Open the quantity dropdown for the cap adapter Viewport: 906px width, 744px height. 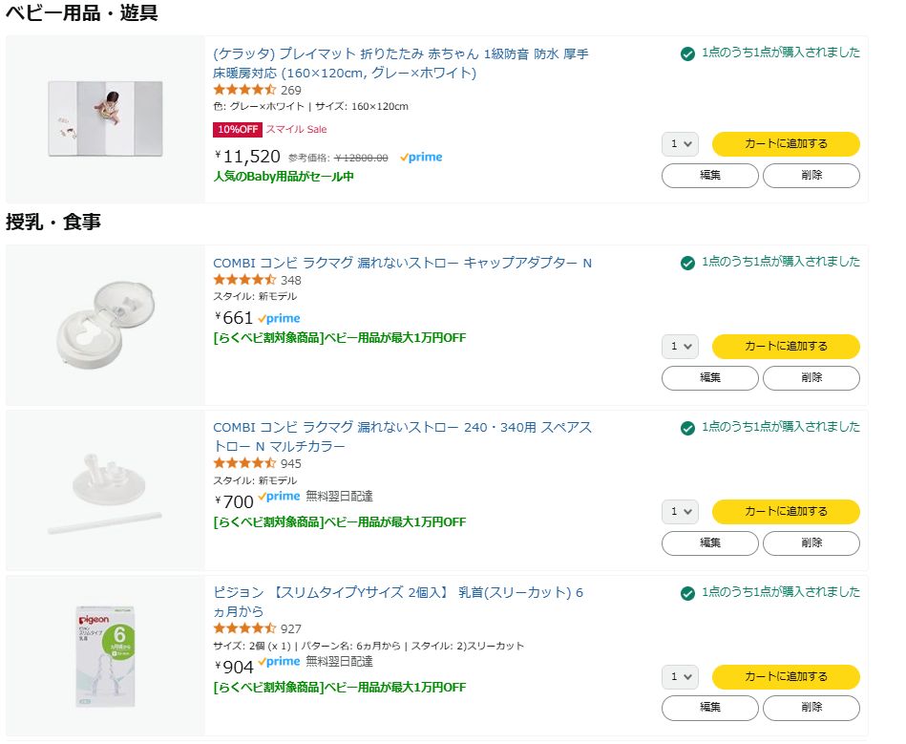(680, 347)
